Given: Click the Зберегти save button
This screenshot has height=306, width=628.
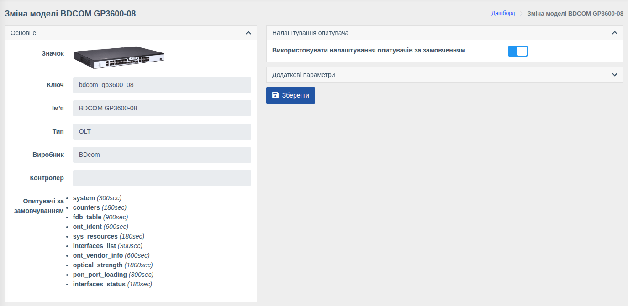Looking at the screenshot, I should coord(290,95).
